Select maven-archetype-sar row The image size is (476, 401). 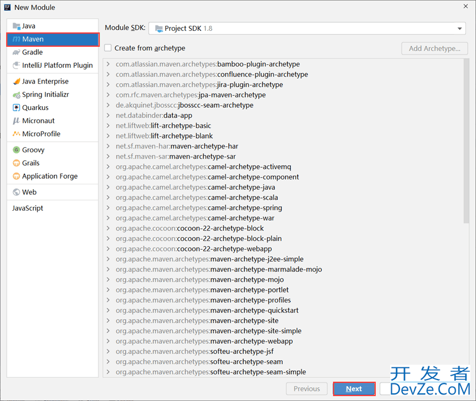pyautogui.click(x=284, y=157)
